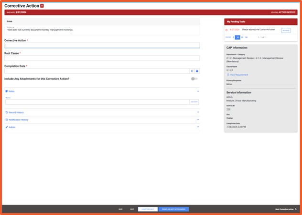Collapse the Notes section chevron
Viewport: 302px width, 215px height.
(x=198, y=91)
